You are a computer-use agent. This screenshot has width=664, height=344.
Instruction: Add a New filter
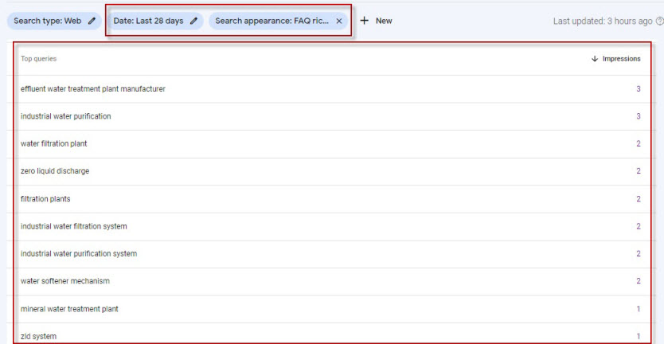pos(376,21)
